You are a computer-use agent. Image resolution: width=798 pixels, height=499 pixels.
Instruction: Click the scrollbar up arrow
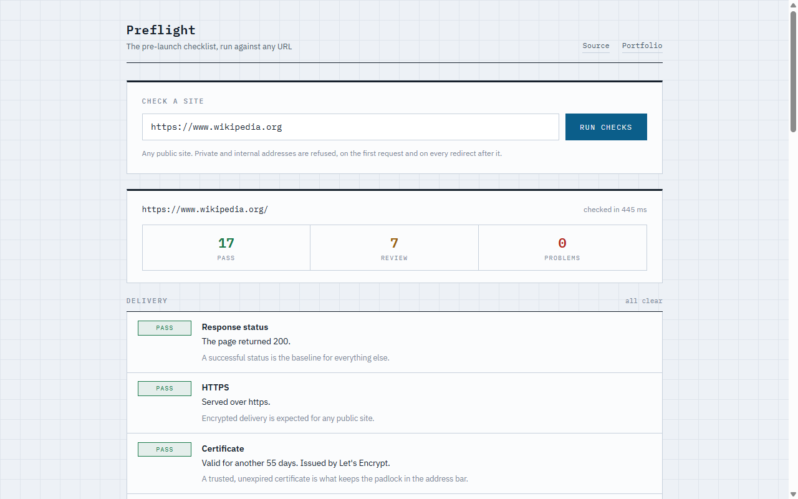coord(793,5)
